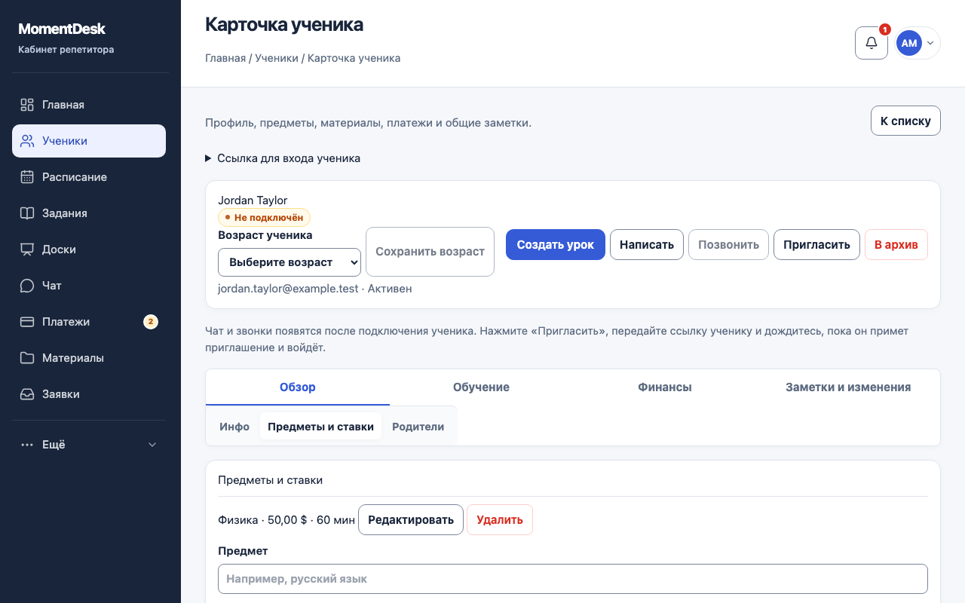Screen dimensions: 965x603
Task: Click the В архив button
Action: [896, 245]
